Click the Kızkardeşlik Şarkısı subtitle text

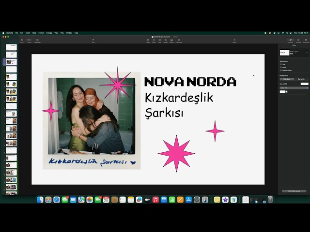pyautogui.click(x=179, y=105)
